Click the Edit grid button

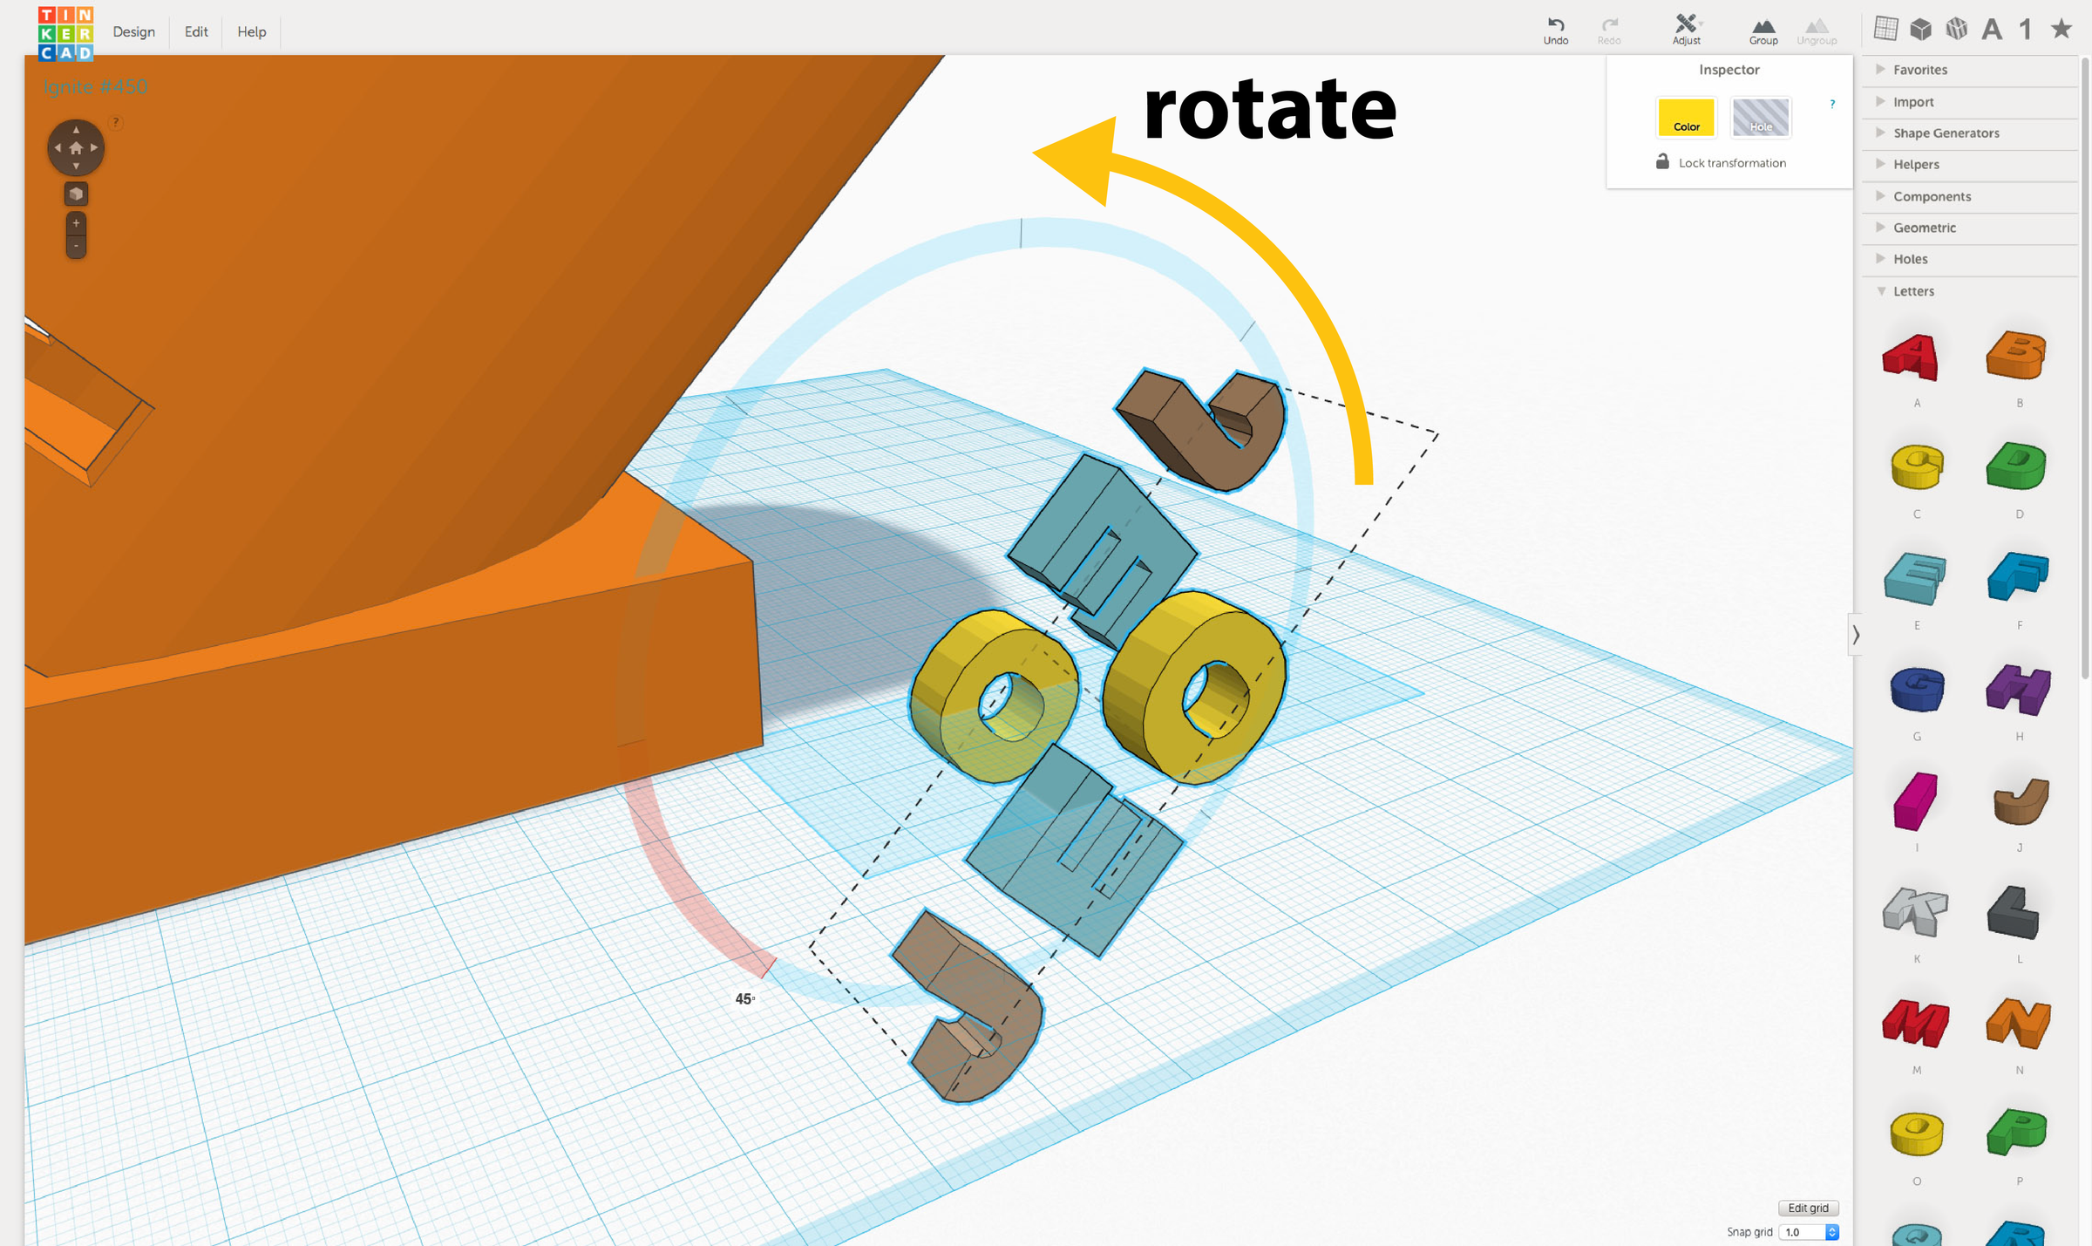pyautogui.click(x=1808, y=1208)
